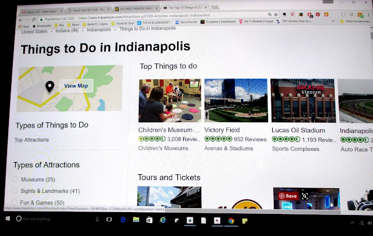Open the Victory Field photo thumbnail
This screenshot has width=373, height=236.
click(x=236, y=101)
